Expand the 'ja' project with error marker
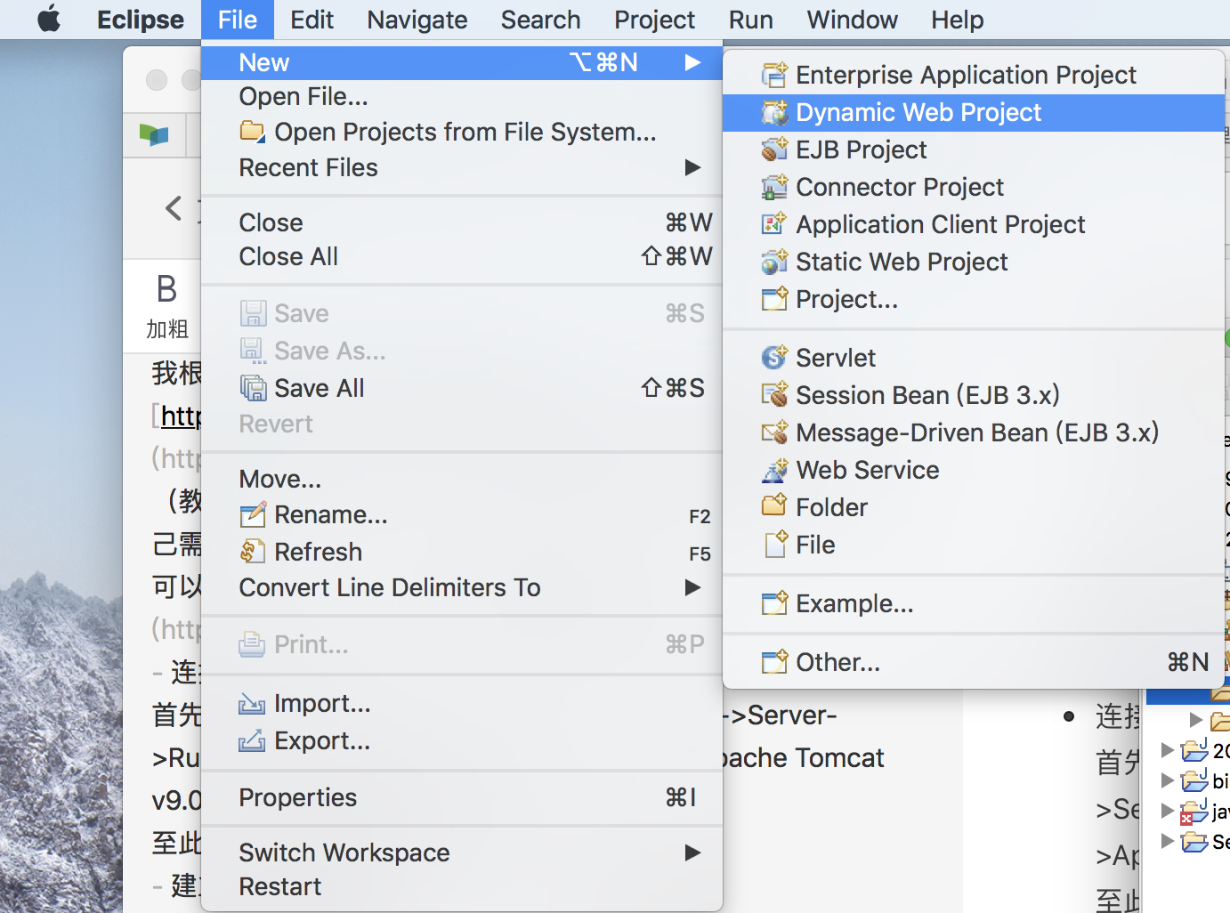The image size is (1230, 913). point(1168,811)
